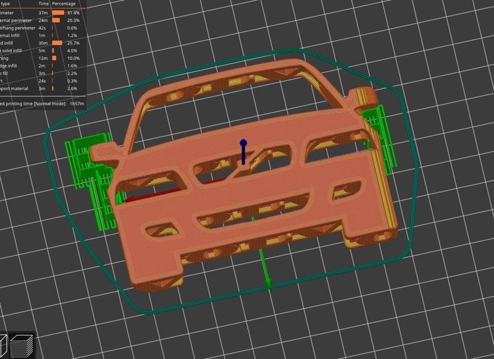This screenshot has height=359, width=494.
Task: Click the Time column header
Action: [43, 4]
